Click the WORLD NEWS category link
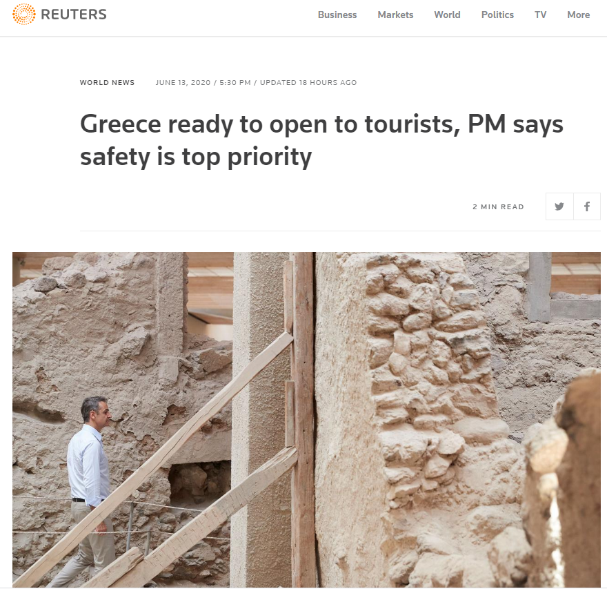Viewport: 607px width, 589px height. 107,83
